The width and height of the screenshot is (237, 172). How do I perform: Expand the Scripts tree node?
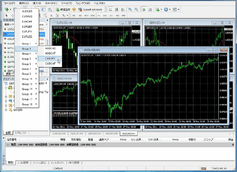6,110
